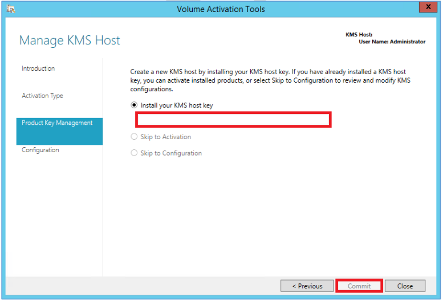
Task: Click the KMS Host: label
Action: [359, 35]
